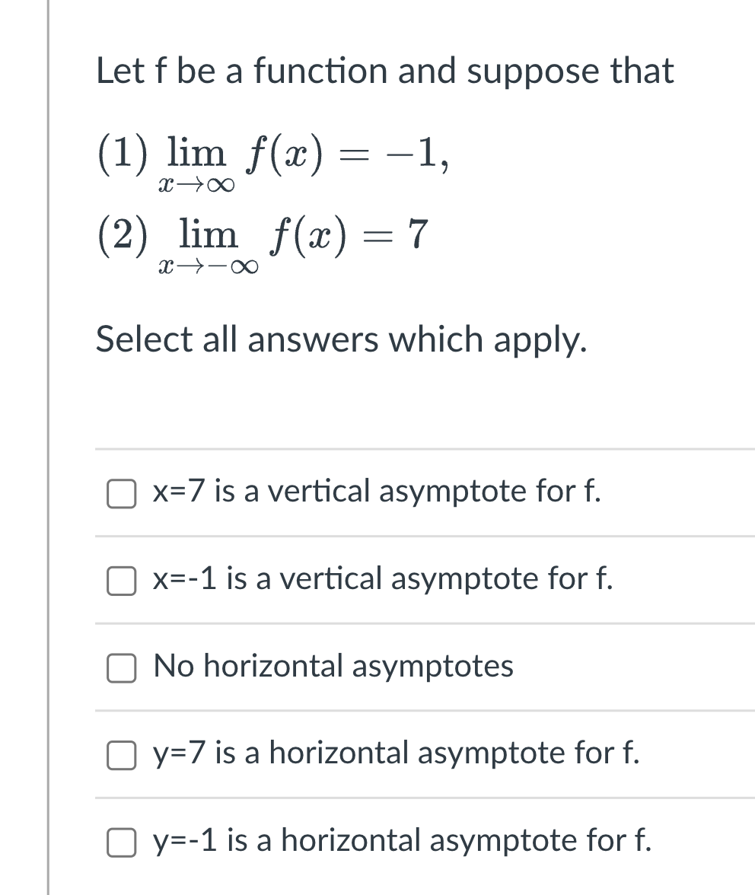This screenshot has width=755, height=895.
Task: Mark the y=-1 horizontal asymptote checkbox
Action: coord(121,843)
